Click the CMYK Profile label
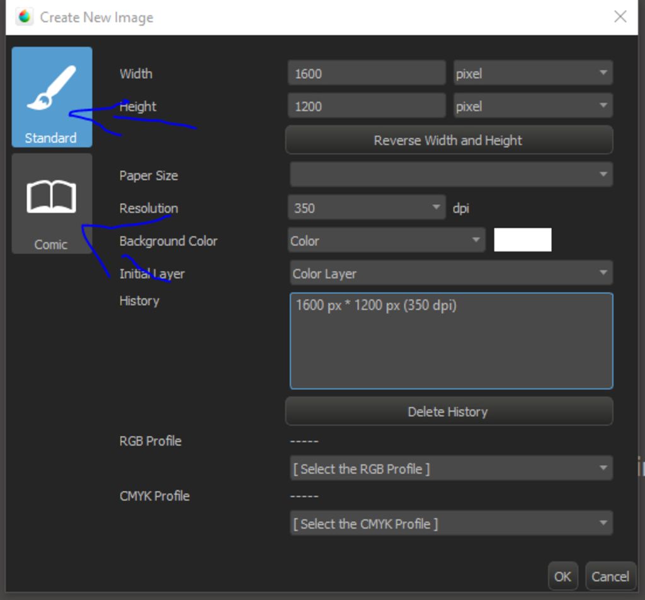 [154, 496]
